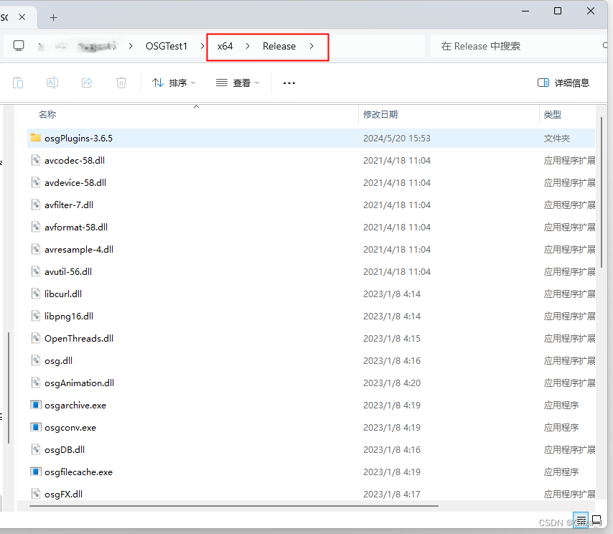
Task: Click the Delete trash icon
Action: pyautogui.click(x=121, y=83)
